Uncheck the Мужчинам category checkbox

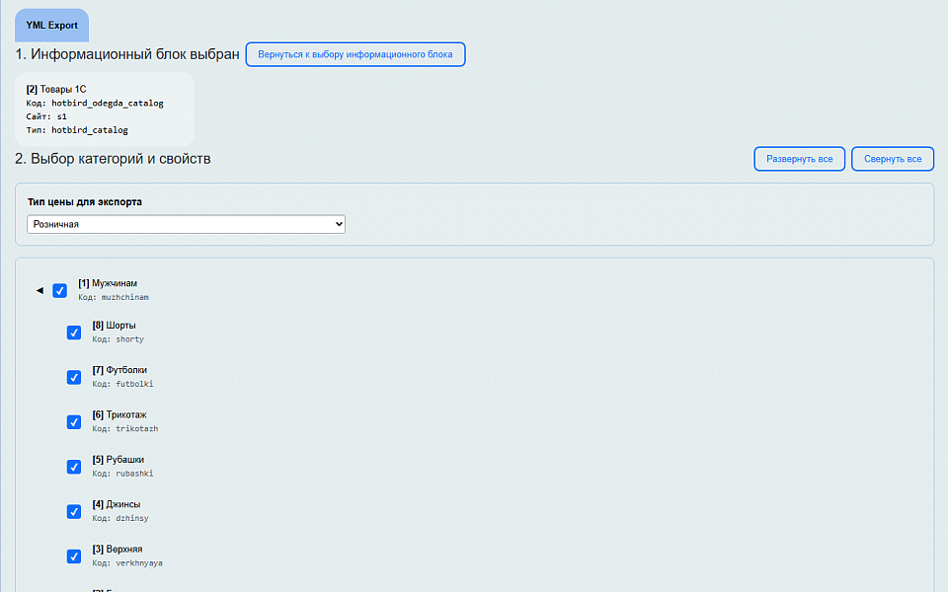[x=59, y=290]
